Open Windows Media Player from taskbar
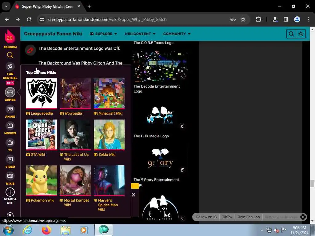The image size is (315, 236). (84, 230)
